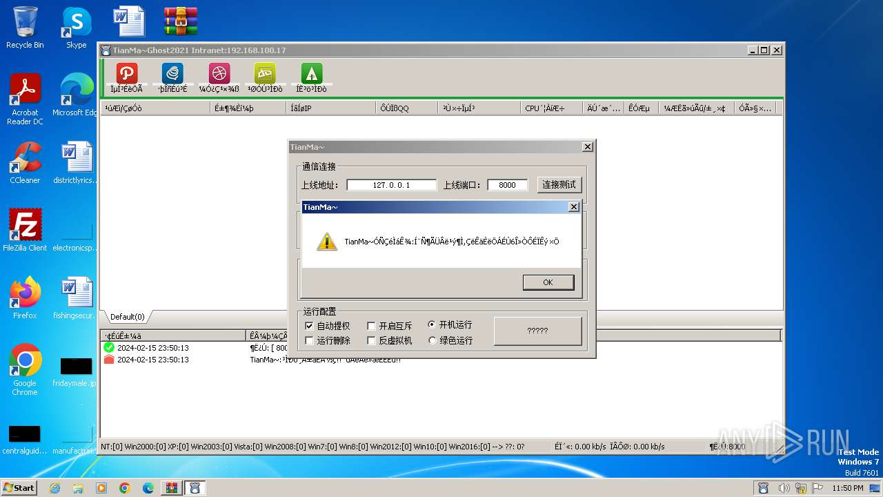Open media player from taskbar
This screenshot has width=883, height=497.
click(x=101, y=488)
